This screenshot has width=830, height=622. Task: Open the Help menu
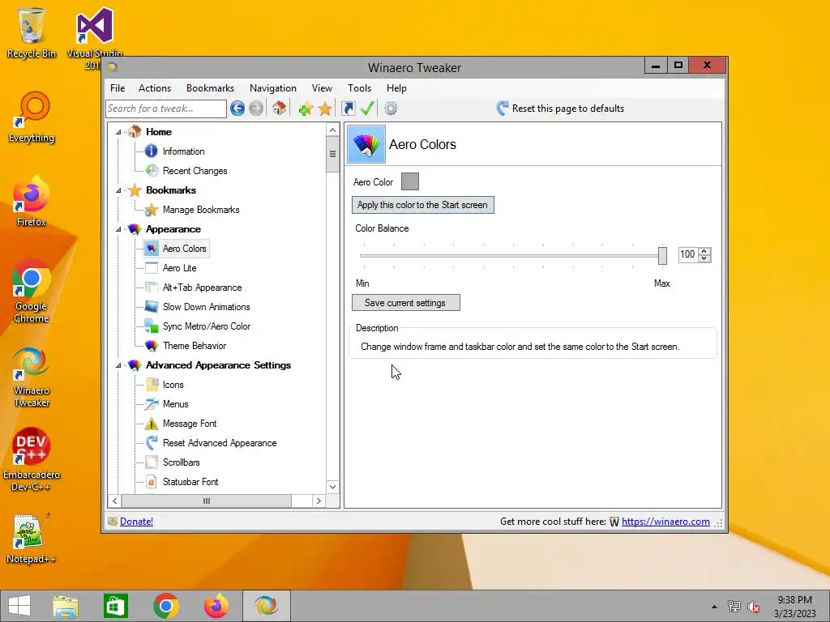pos(396,88)
